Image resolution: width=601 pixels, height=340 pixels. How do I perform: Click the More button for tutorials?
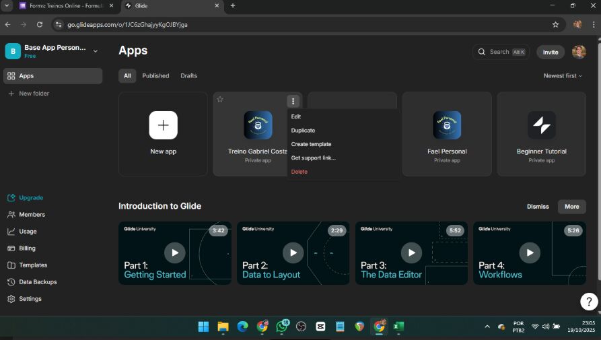(x=571, y=207)
